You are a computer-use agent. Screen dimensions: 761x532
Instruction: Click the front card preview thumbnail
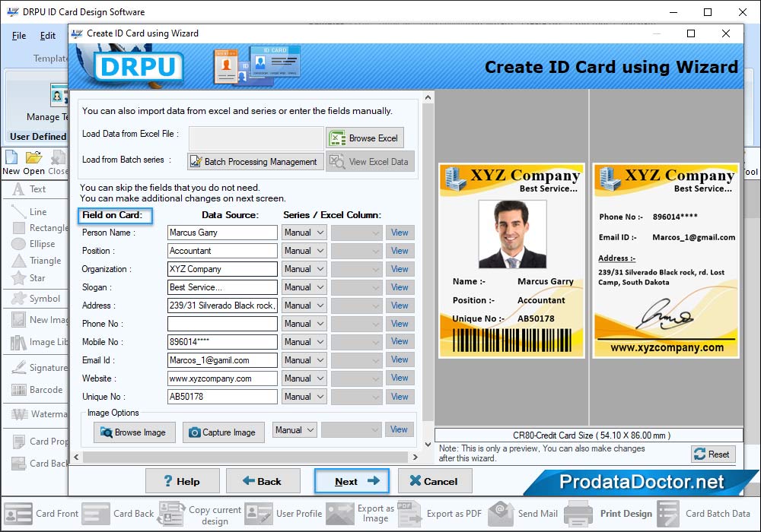(511, 261)
